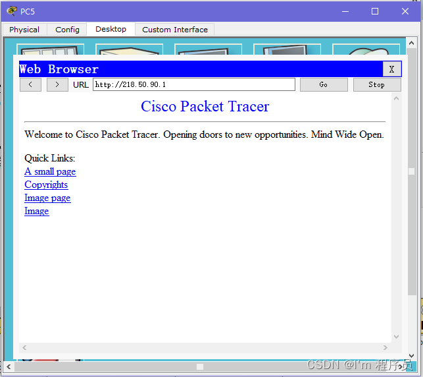Click the Go button

(x=324, y=85)
